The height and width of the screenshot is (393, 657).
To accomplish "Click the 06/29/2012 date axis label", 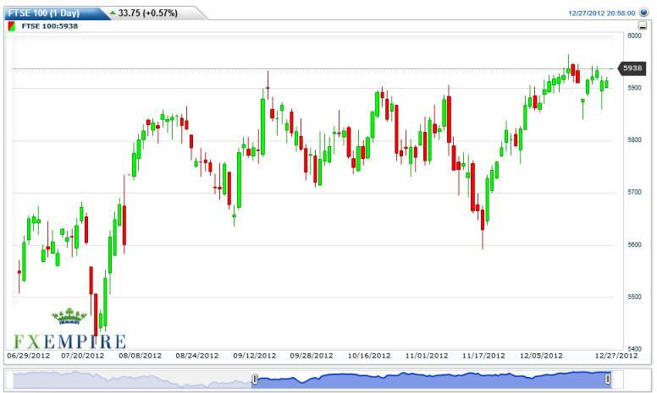I will point(27,357).
